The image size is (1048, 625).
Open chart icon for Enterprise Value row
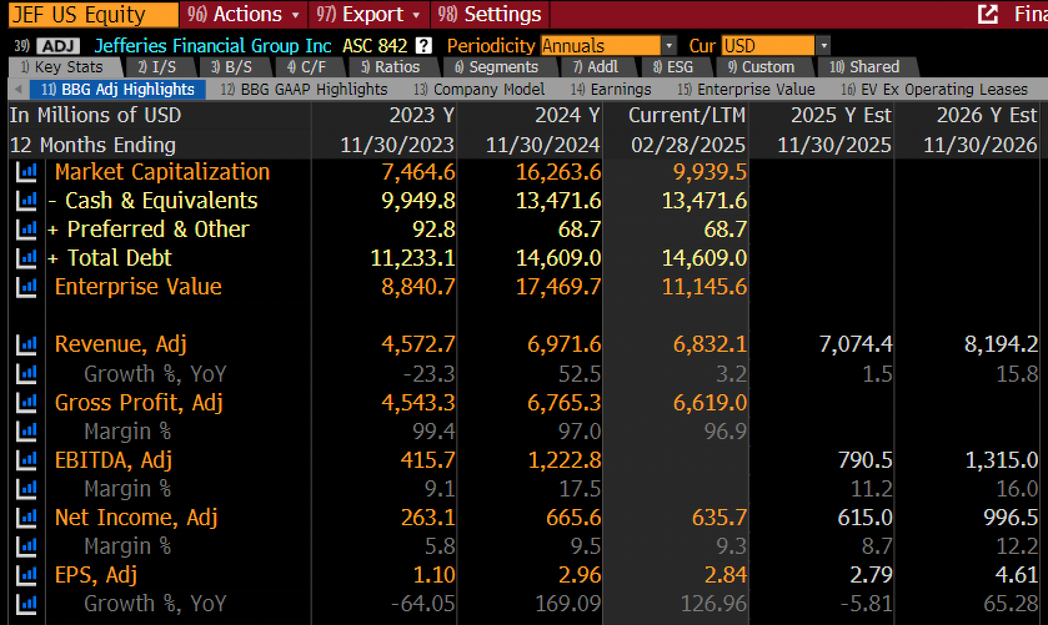(26, 287)
